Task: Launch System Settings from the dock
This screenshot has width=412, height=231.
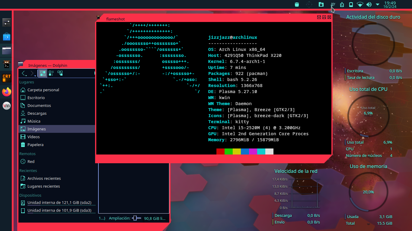Action: tap(6, 22)
